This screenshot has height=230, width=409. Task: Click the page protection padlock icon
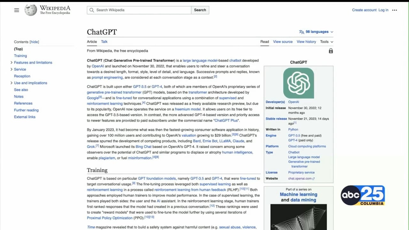pyautogui.click(x=331, y=51)
